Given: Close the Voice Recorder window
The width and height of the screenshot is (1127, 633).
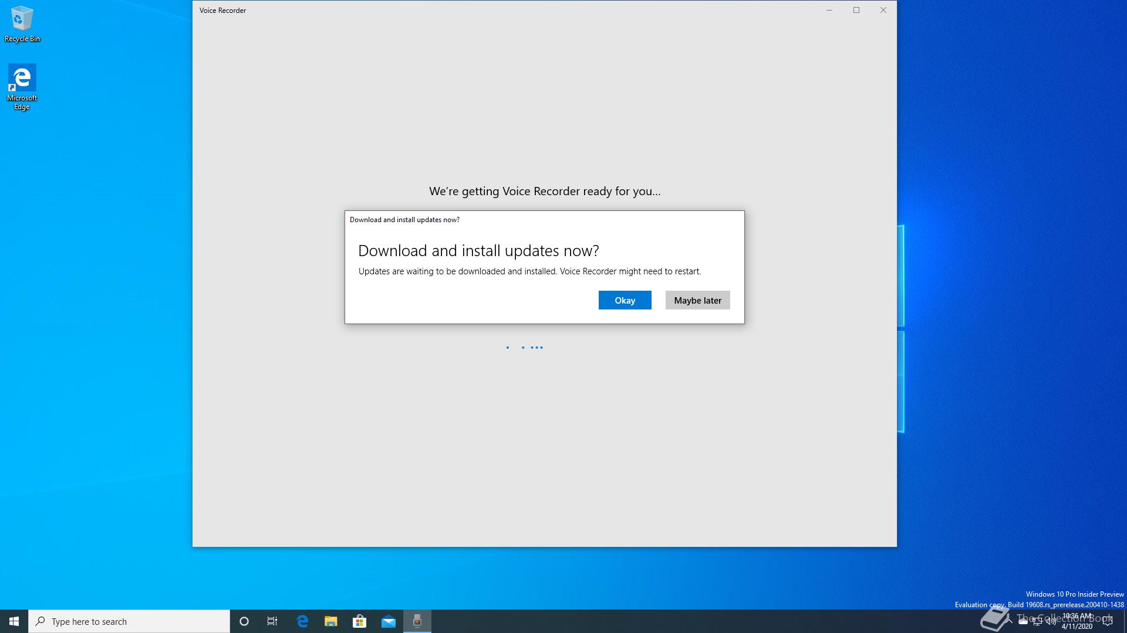Looking at the screenshot, I should [x=883, y=10].
